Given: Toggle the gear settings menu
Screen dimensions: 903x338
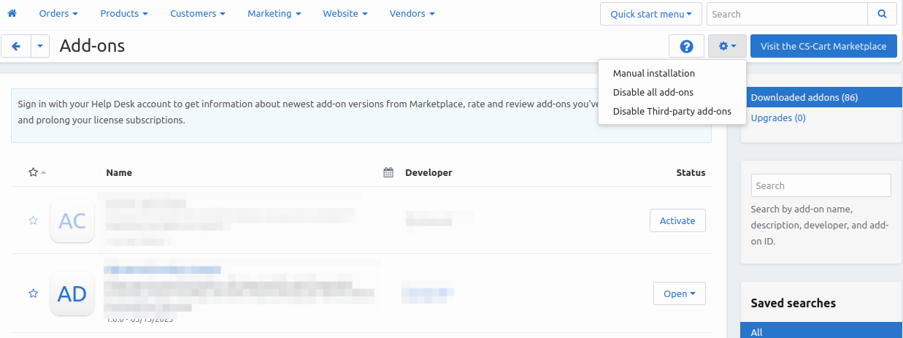Looking at the screenshot, I should tap(727, 46).
